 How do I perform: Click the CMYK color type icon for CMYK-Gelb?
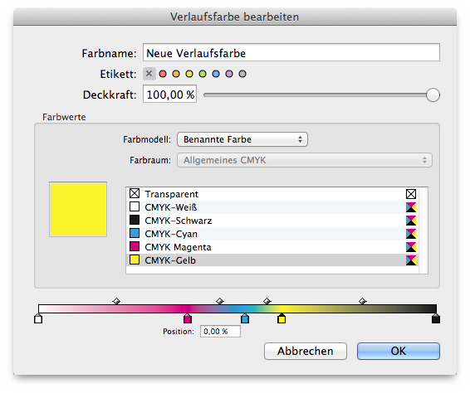pyautogui.click(x=411, y=260)
